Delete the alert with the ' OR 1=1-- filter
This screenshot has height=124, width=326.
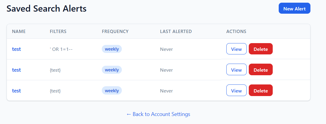coord(260,49)
